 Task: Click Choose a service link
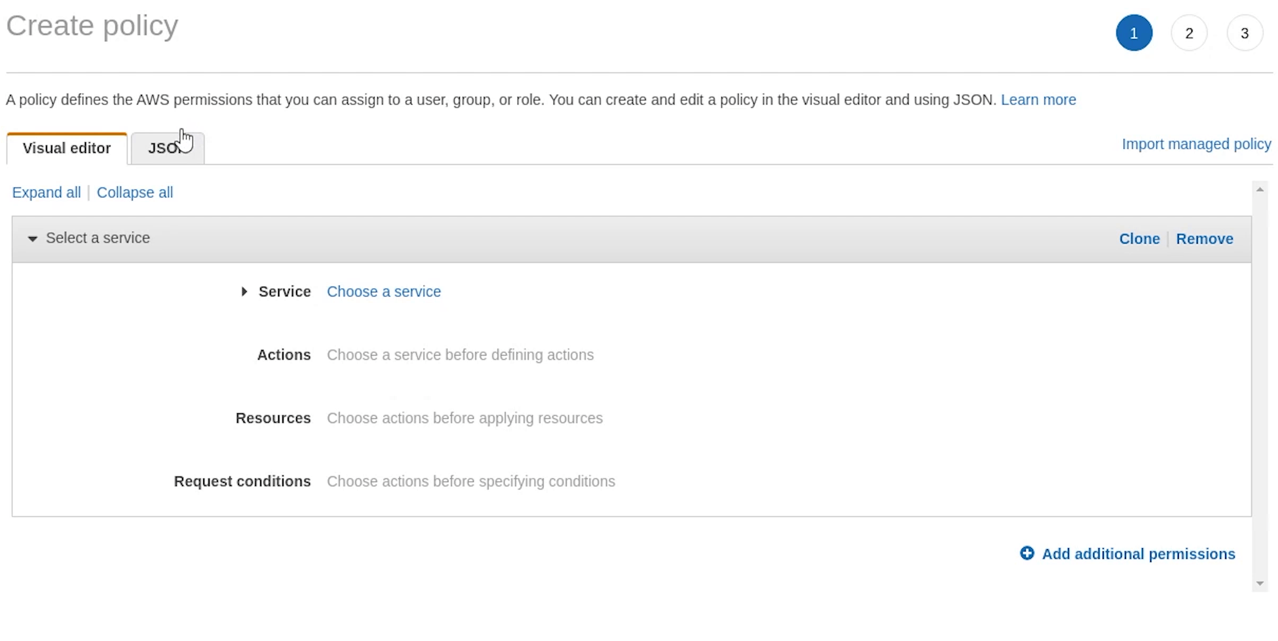pyautogui.click(x=384, y=292)
